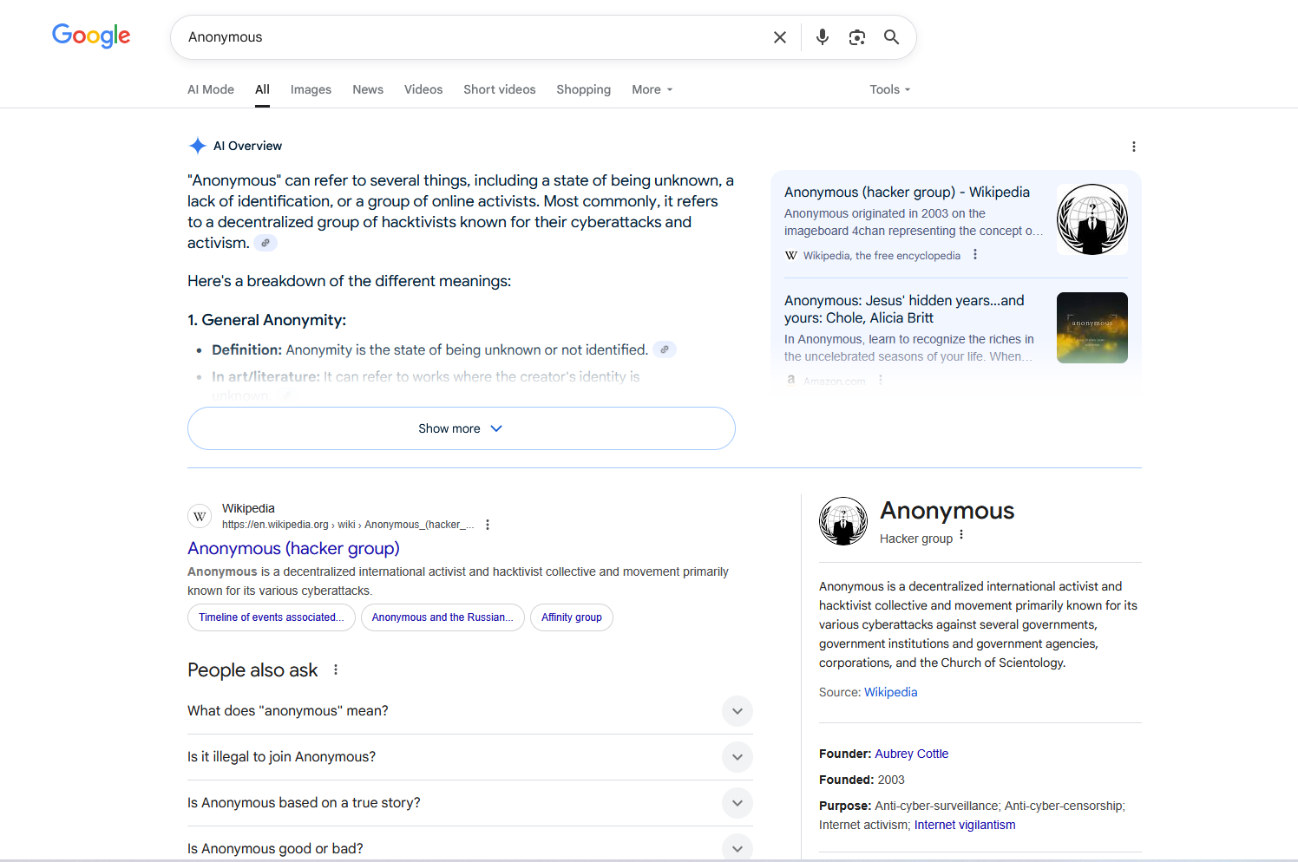Open search by image camera icon
Viewport: 1298px width, 862px height.
coord(857,37)
